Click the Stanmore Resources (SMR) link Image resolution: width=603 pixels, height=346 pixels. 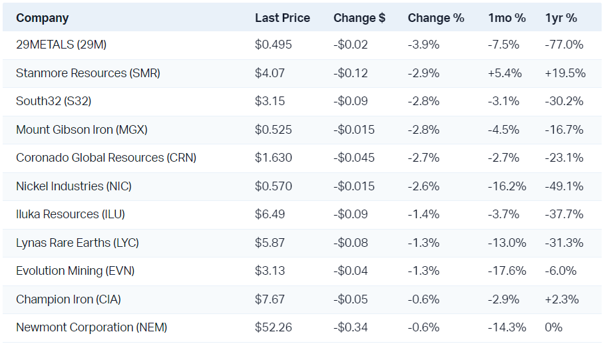click(88, 73)
